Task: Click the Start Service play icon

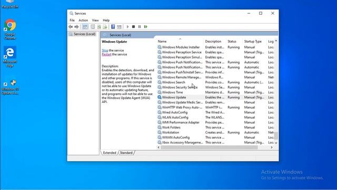Action: coord(127,27)
